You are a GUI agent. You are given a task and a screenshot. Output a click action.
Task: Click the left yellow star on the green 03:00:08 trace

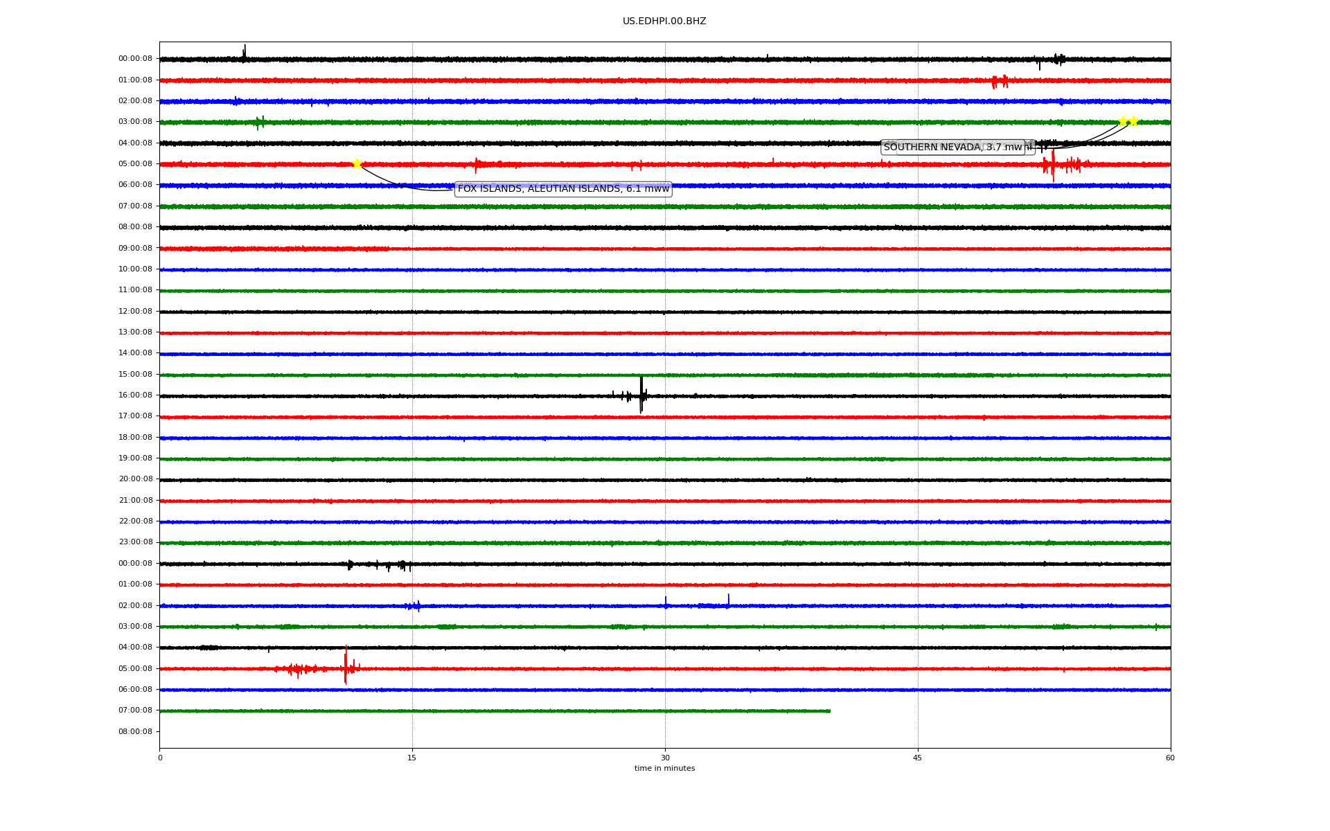tap(1123, 121)
